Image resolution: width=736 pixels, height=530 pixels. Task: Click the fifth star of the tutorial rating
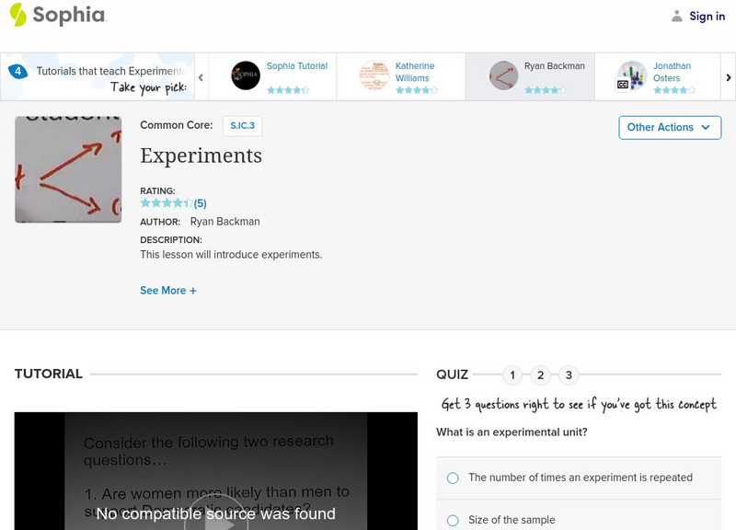point(188,202)
